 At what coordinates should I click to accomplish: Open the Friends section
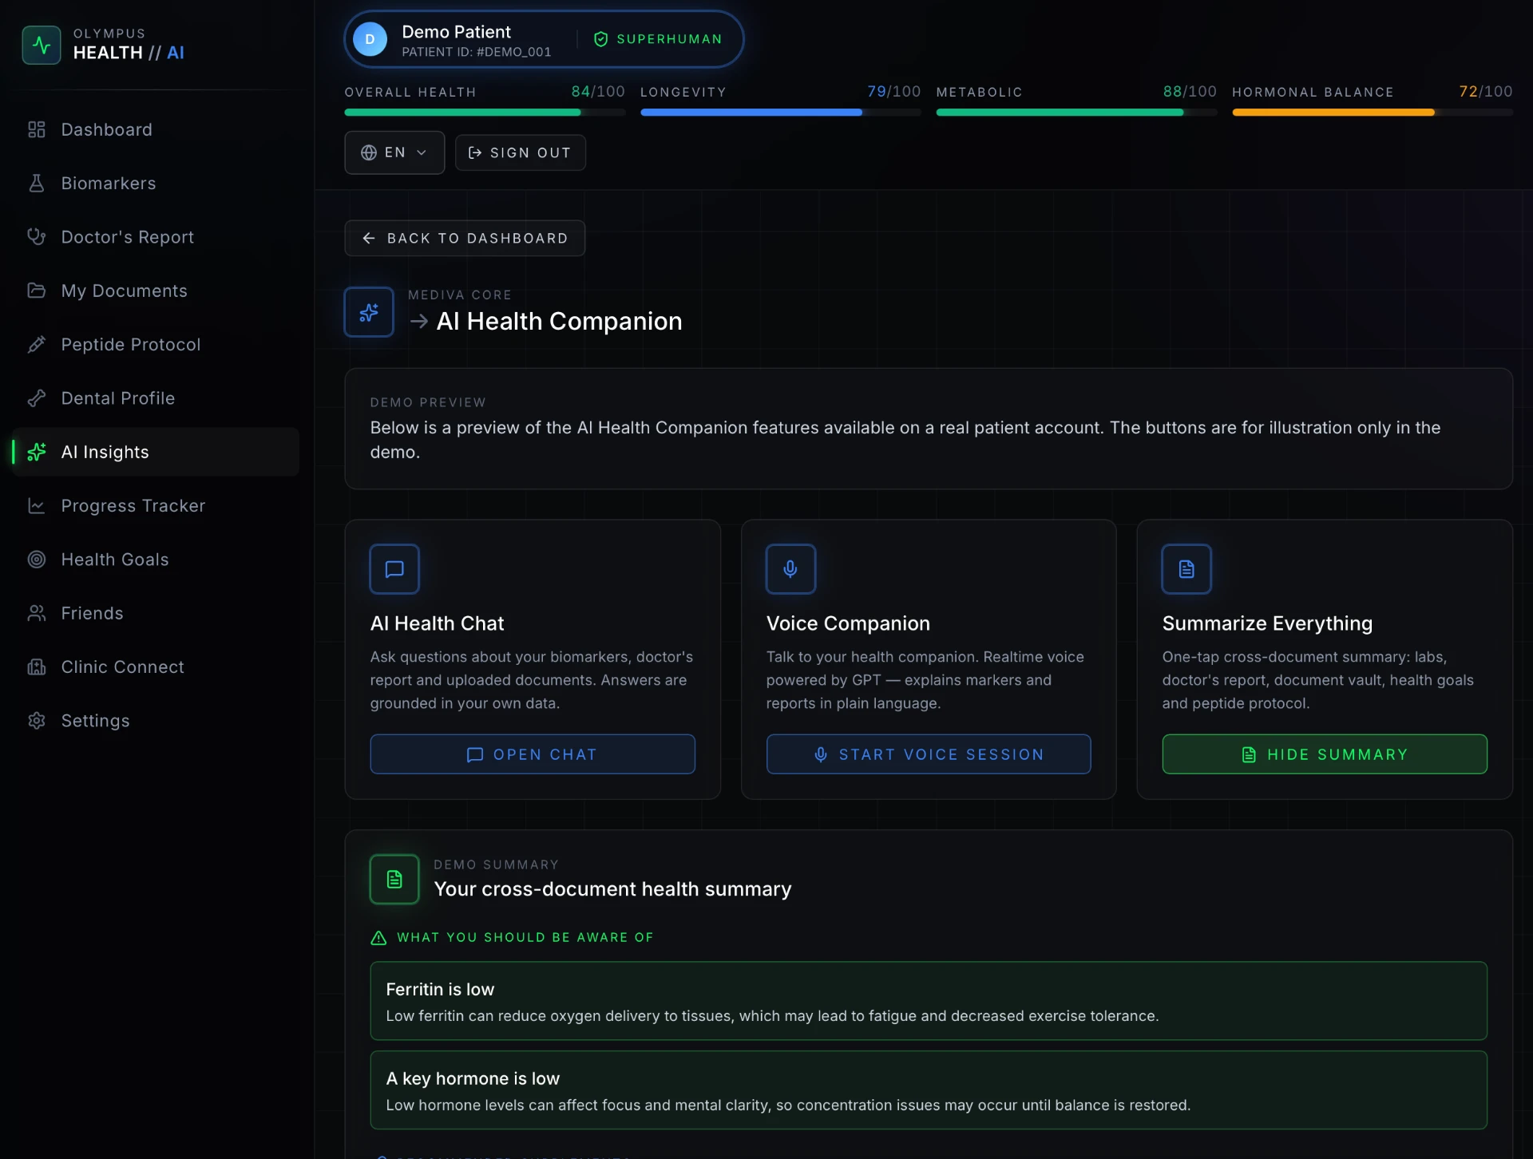[x=156, y=613]
